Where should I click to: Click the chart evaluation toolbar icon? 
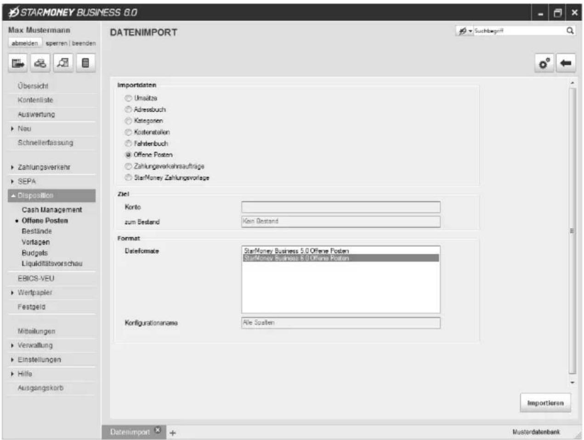tap(63, 63)
